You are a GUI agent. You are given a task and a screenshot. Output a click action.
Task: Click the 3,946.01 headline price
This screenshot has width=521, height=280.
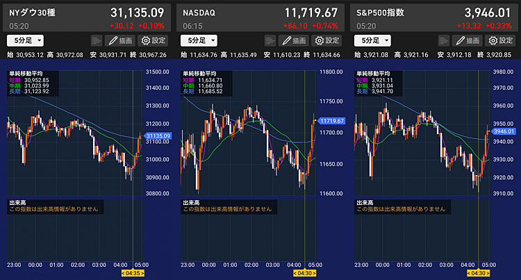tap(488, 13)
